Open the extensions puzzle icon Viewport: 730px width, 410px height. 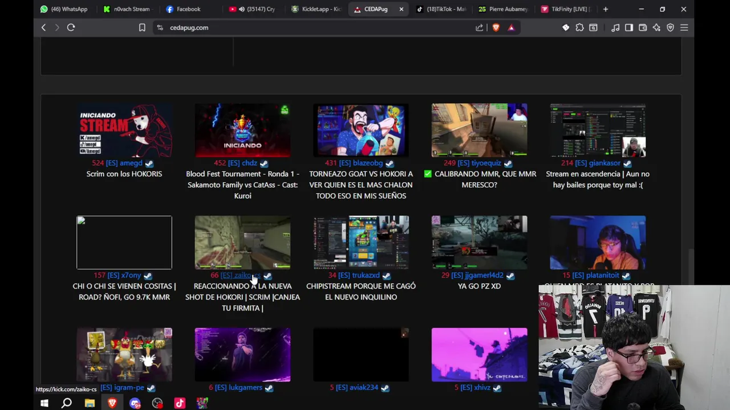(579, 27)
